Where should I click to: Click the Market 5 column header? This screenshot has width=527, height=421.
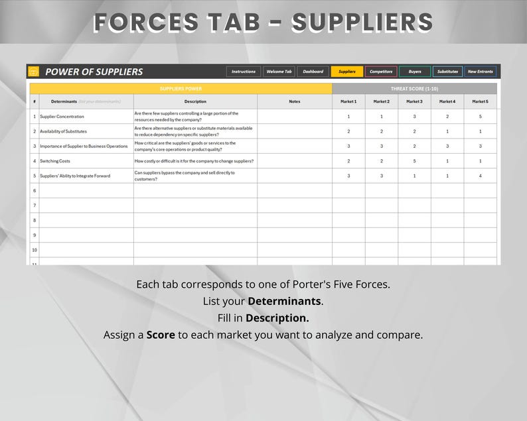pos(481,101)
